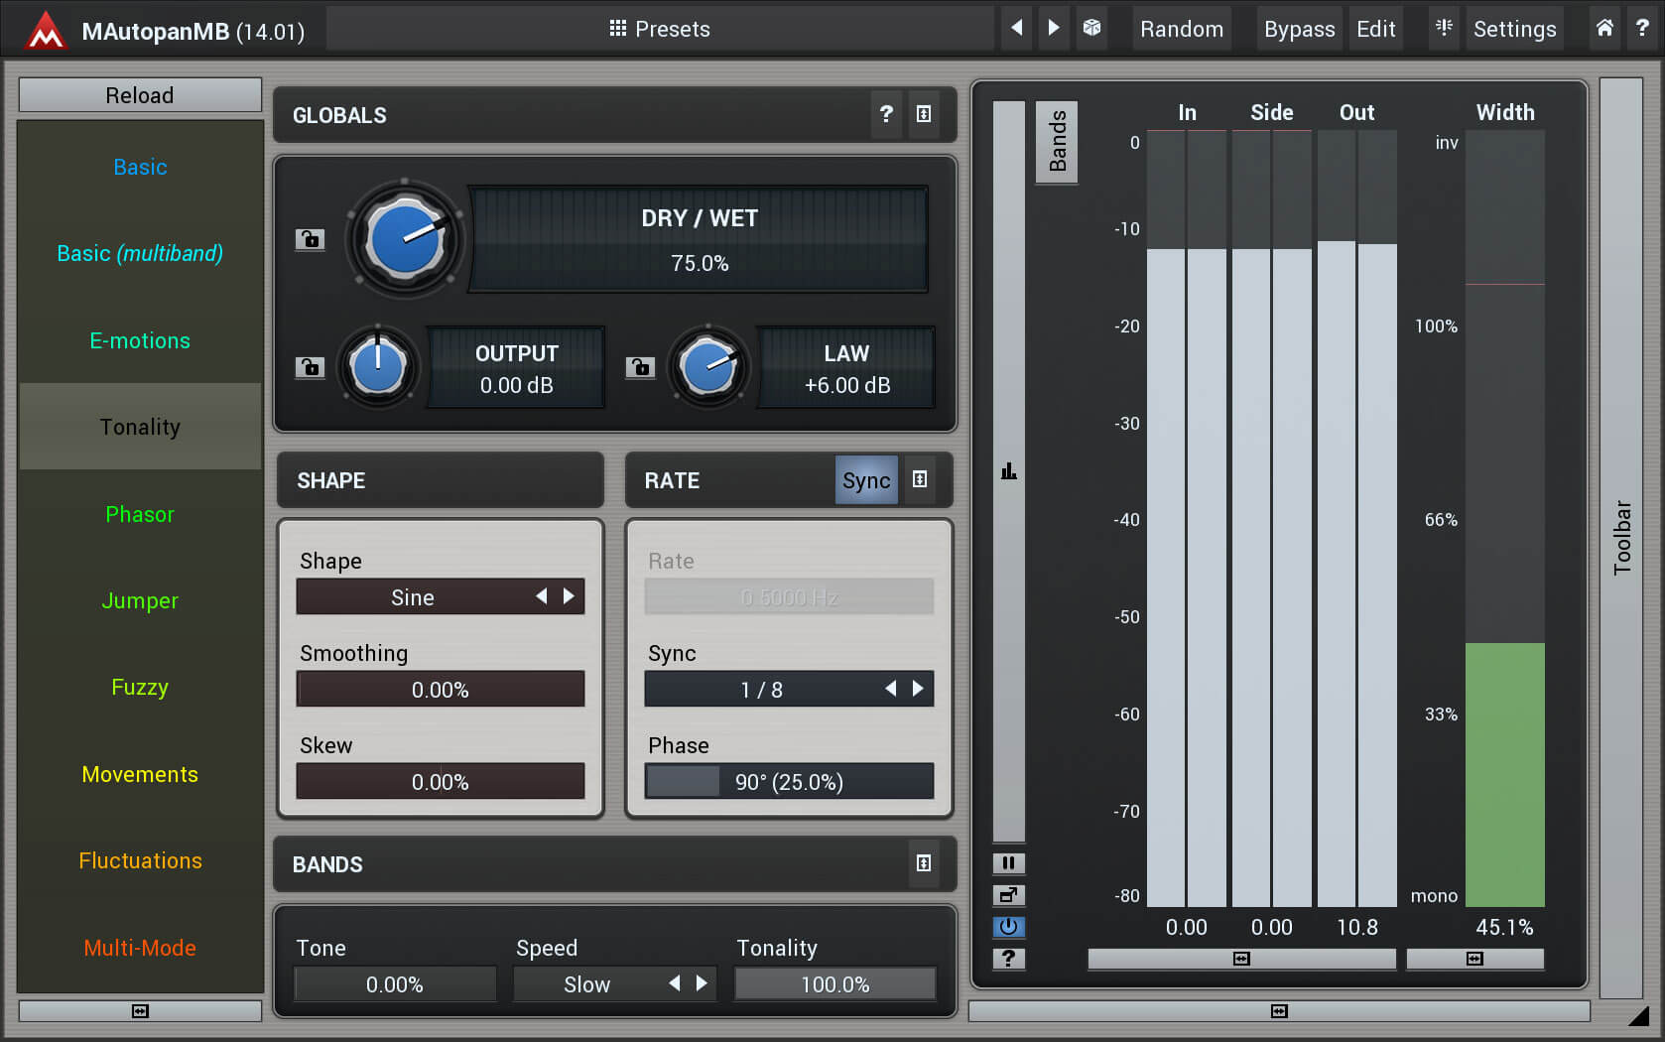
Task: Toggle lock for Law knob
Action: point(640,367)
